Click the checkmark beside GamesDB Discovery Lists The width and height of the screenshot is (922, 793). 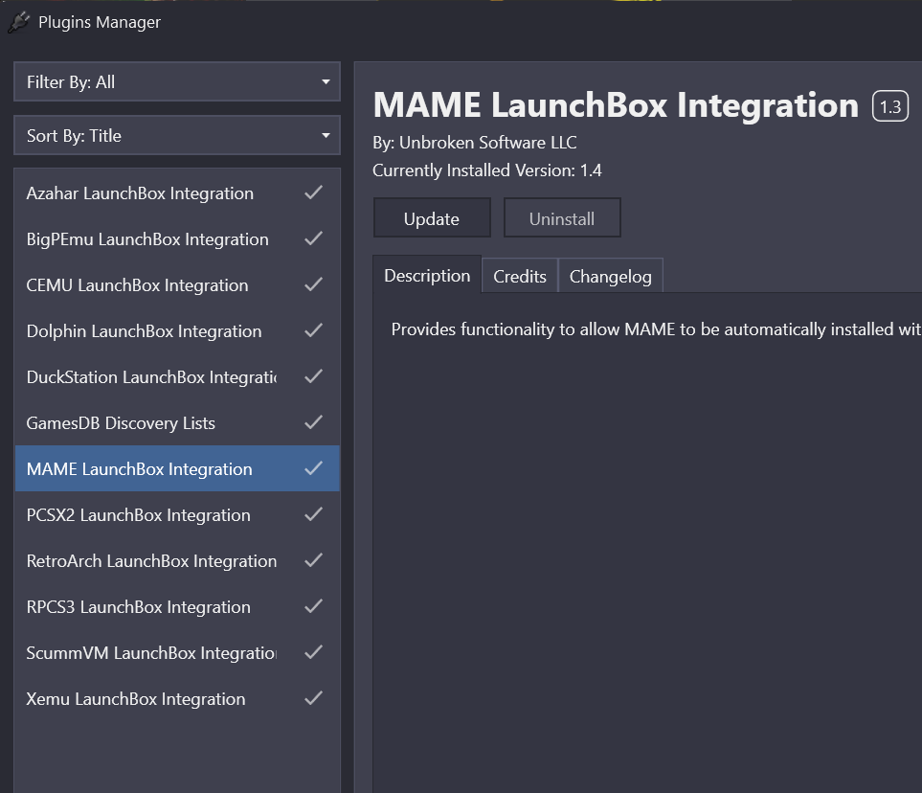pyautogui.click(x=313, y=422)
